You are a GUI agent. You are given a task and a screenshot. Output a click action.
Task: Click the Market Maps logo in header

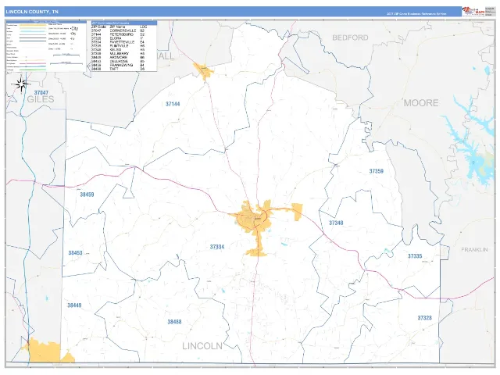coord(473,11)
